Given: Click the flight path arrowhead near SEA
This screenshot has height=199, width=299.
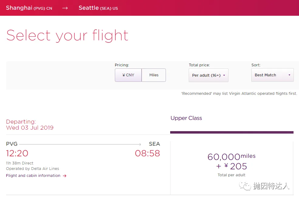Looking at the screenshot, I should click(140, 144).
